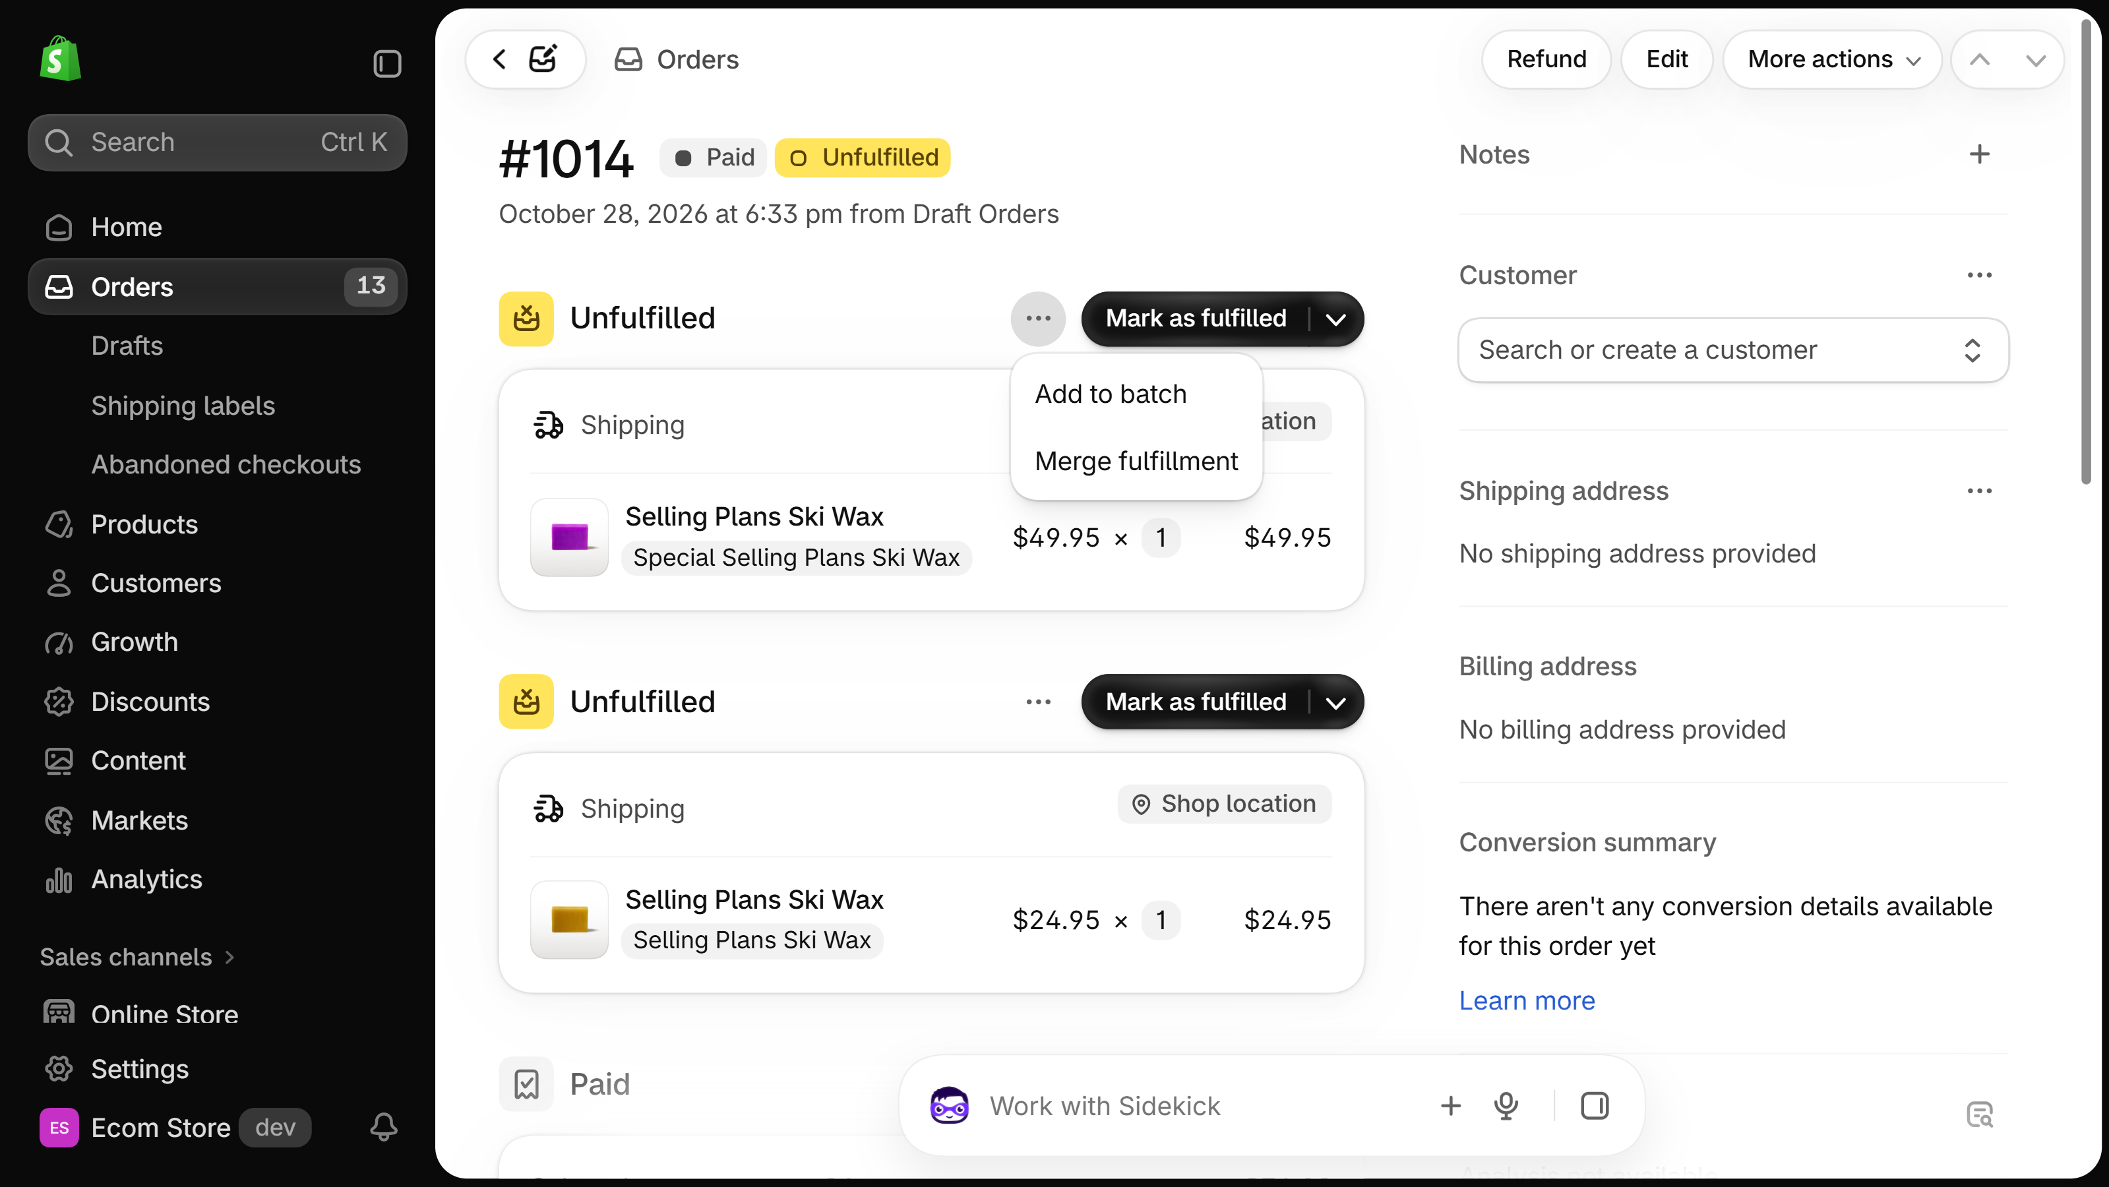
Task: Open the ES Ecom Store avatar
Action: [59, 1127]
